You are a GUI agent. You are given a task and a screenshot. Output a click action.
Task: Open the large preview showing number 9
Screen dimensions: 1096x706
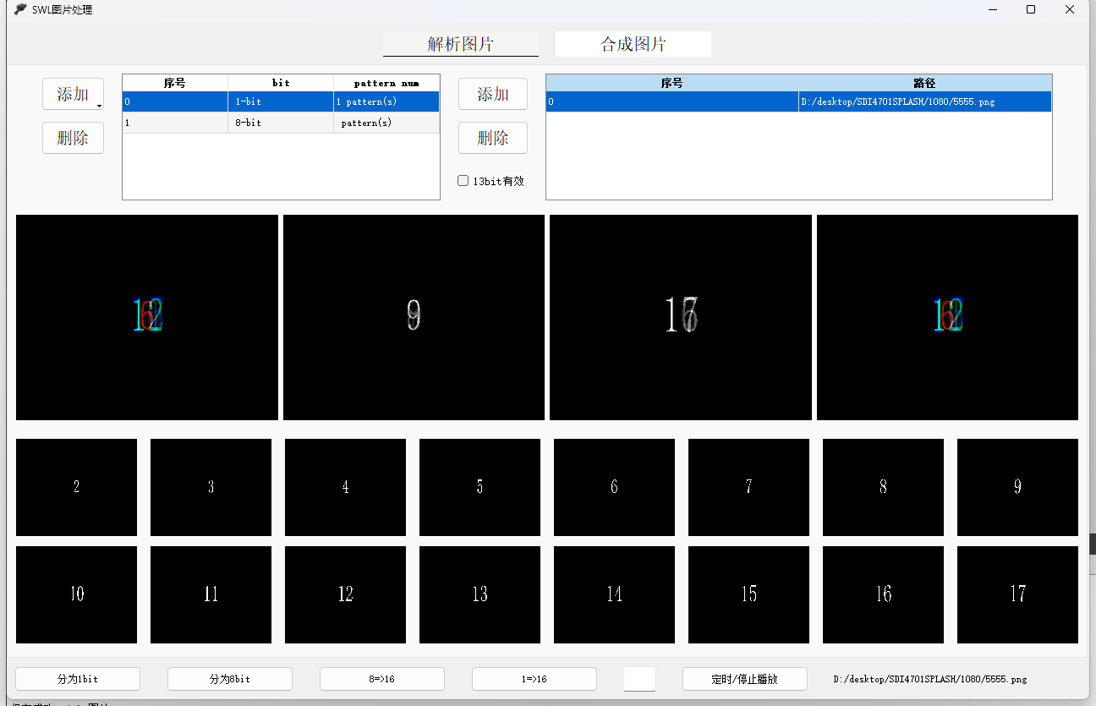tap(414, 317)
